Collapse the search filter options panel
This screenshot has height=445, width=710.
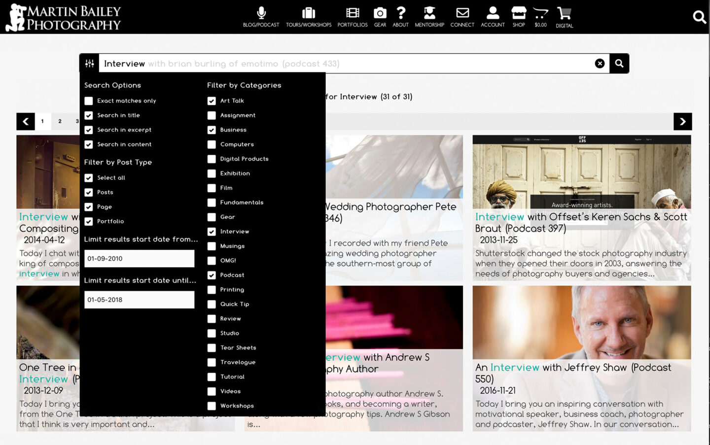click(89, 64)
